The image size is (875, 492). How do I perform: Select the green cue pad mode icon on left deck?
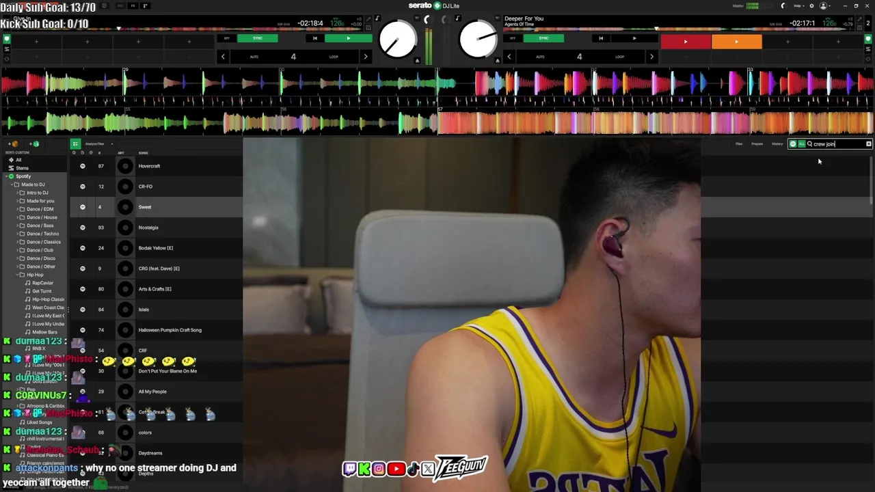click(7, 39)
